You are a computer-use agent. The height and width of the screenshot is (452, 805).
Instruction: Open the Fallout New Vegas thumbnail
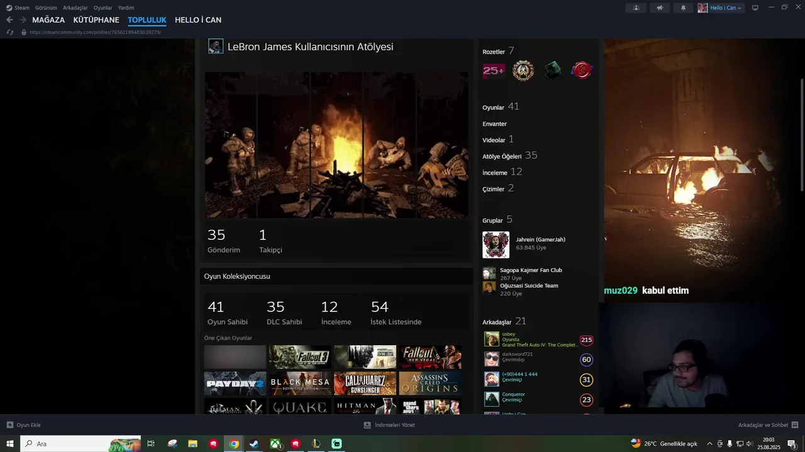[430, 357]
